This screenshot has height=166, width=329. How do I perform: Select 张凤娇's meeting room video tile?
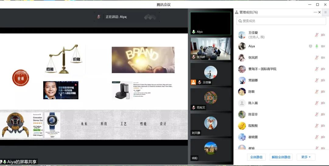pos(211,49)
